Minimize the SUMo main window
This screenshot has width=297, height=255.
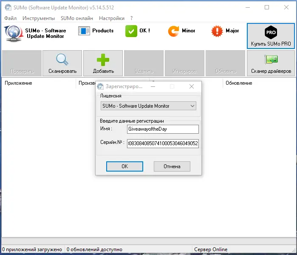pyautogui.click(x=248, y=7)
